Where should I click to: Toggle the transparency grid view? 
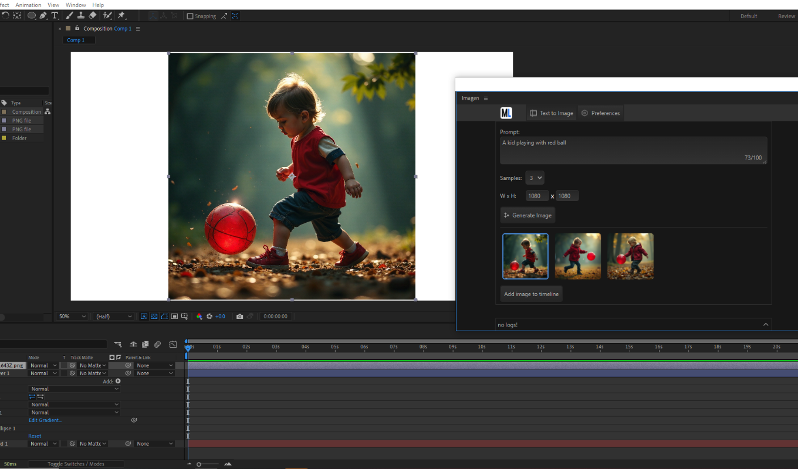[x=154, y=316]
